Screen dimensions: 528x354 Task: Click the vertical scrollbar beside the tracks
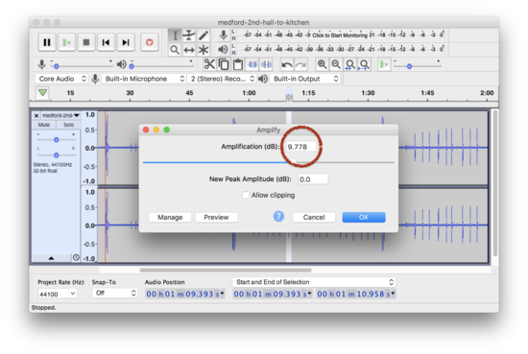coord(495,183)
